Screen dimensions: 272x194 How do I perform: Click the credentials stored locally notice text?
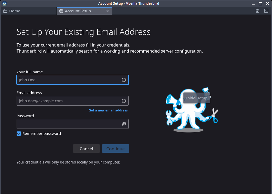[68, 162]
